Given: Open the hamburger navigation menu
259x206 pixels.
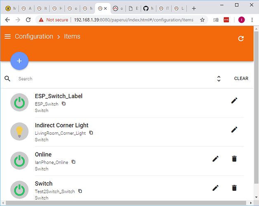Looking at the screenshot, I should tap(7, 37).
